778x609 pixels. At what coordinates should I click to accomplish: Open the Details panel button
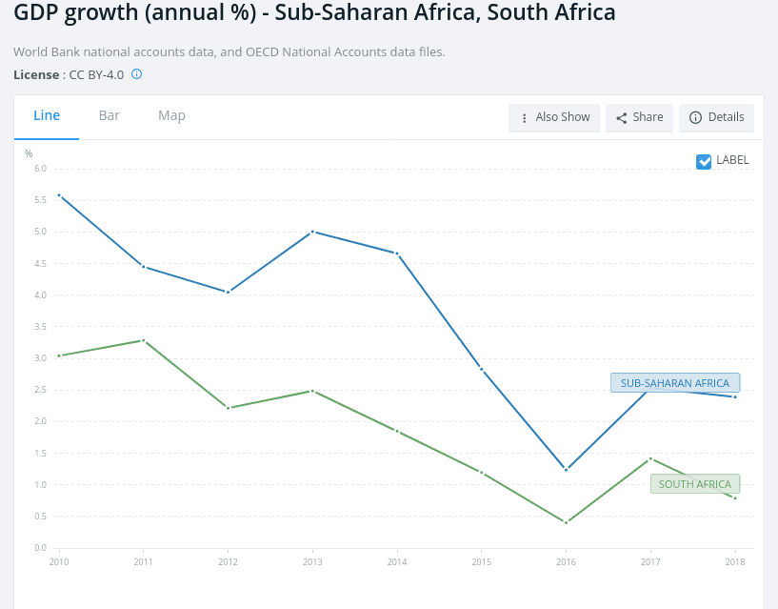coord(716,117)
